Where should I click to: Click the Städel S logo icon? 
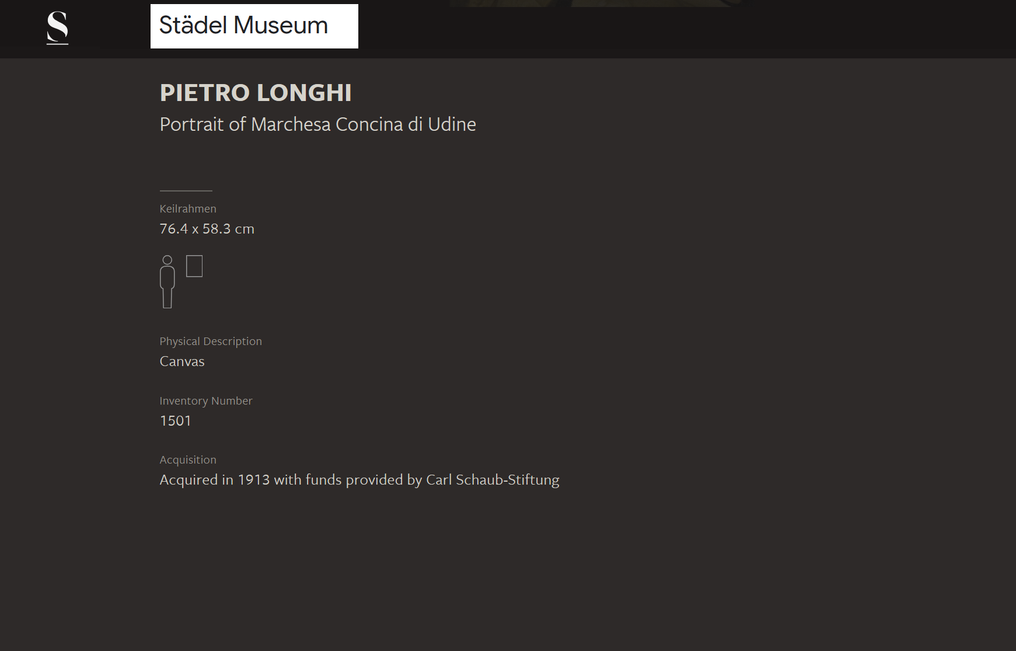[57, 28]
